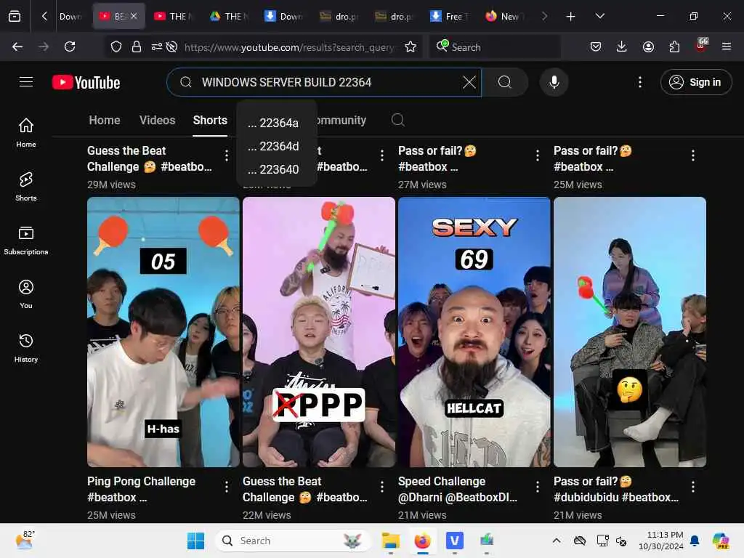Image resolution: width=744 pixels, height=558 pixels.
Task: Switch to the channel Home tab
Action: [105, 120]
